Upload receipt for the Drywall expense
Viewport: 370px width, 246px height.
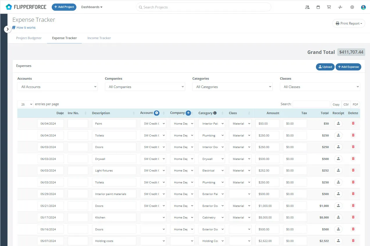[x=338, y=159]
